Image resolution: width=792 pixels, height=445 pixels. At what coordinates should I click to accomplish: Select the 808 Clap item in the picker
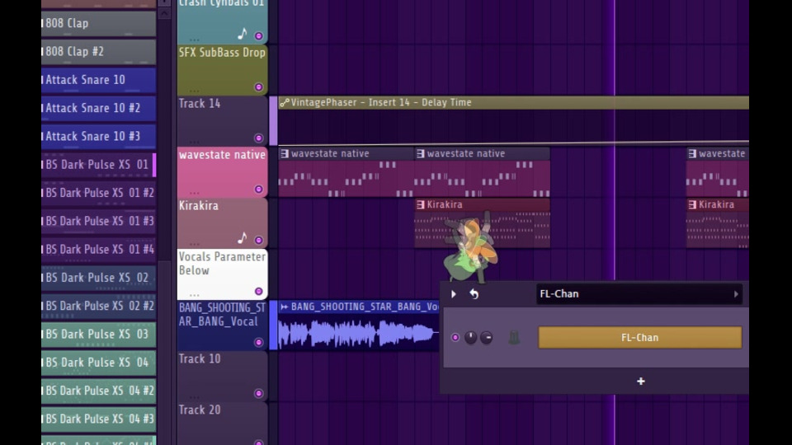coord(98,23)
